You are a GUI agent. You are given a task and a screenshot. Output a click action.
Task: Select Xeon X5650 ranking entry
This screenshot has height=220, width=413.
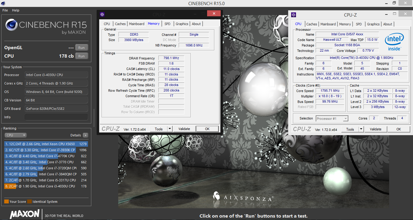pyautogui.click(x=46, y=144)
